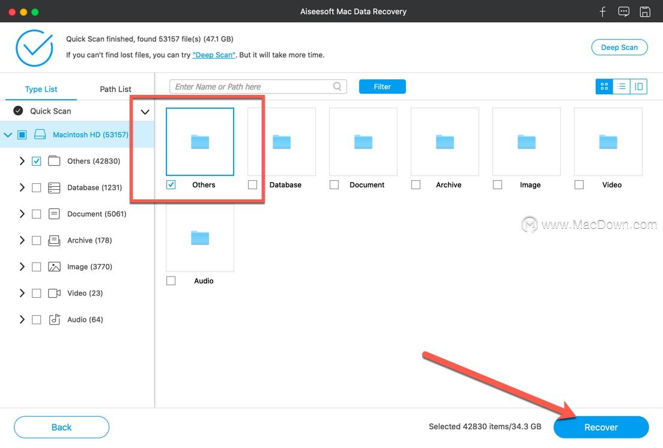Click the Image type icon in sidebar
This screenshot has height=448, width=663.
(54, 267)
